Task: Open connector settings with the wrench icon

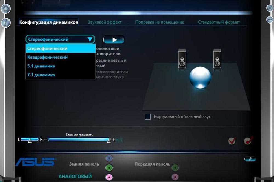Action: (250, 159)
